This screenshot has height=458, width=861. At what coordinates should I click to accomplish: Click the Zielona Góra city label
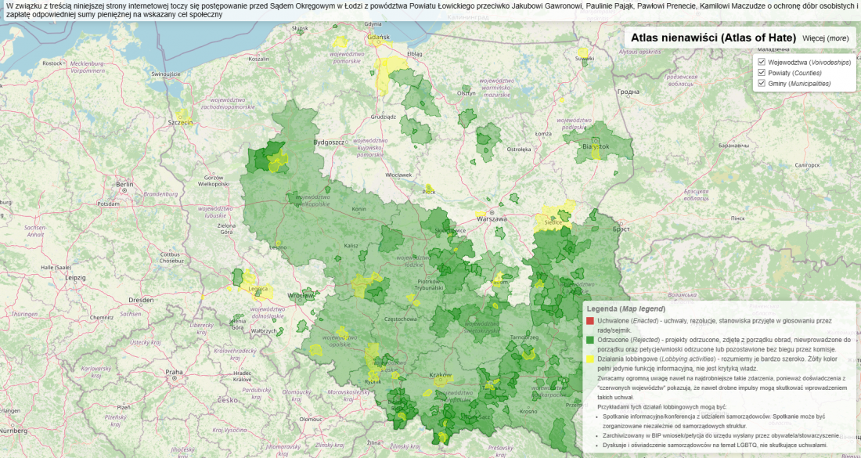click(226, 229)
